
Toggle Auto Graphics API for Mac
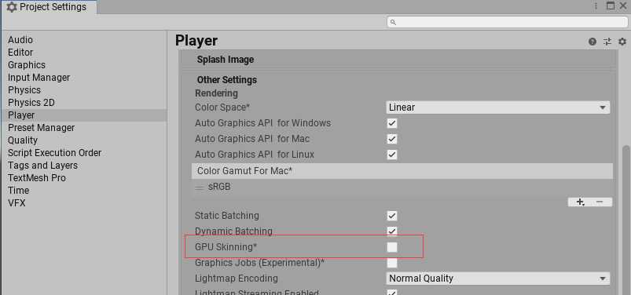point(392,139)
